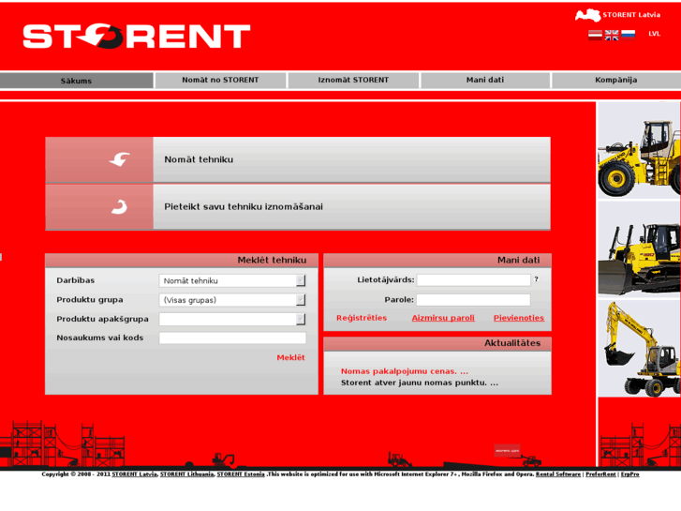The width and height of the screenshot is (681, 511).
Task: Open the wheel loader photo
Action: [639, 150]
